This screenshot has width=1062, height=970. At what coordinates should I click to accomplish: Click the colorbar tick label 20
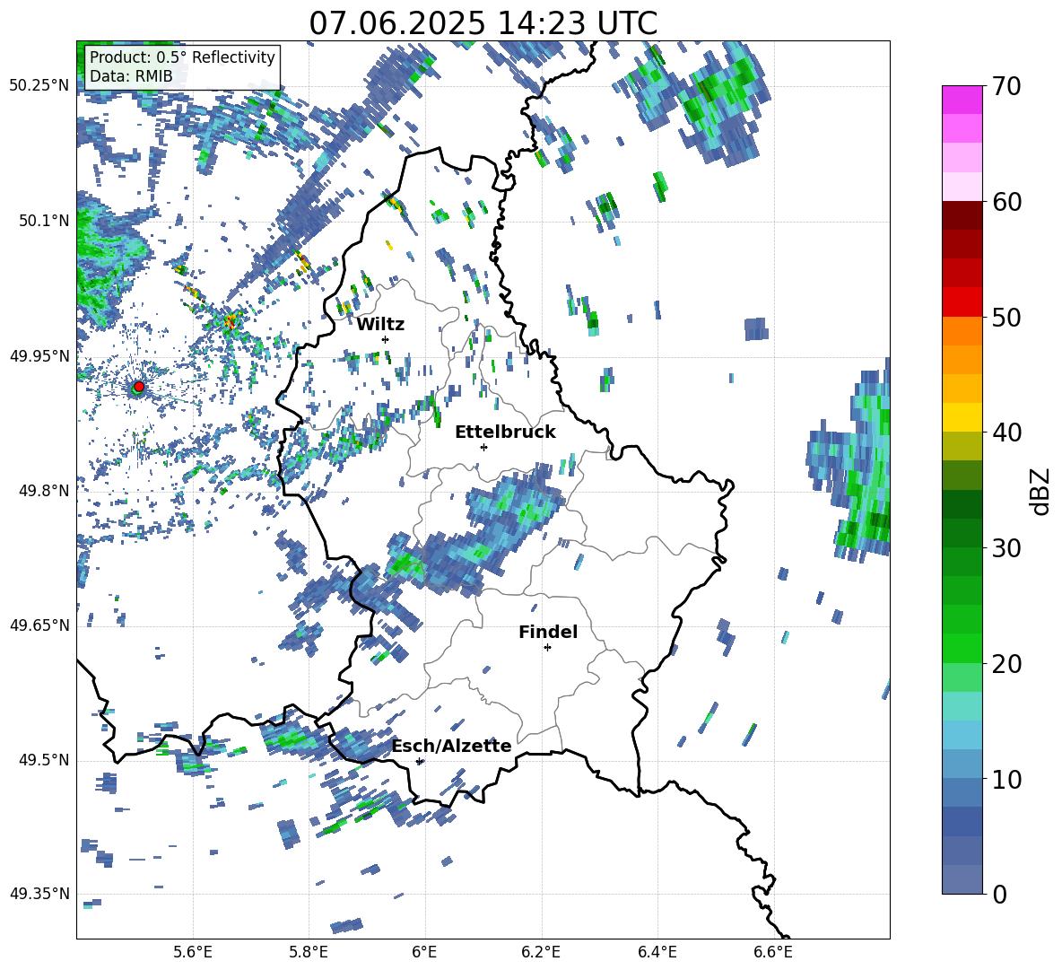click(1007, 663)
